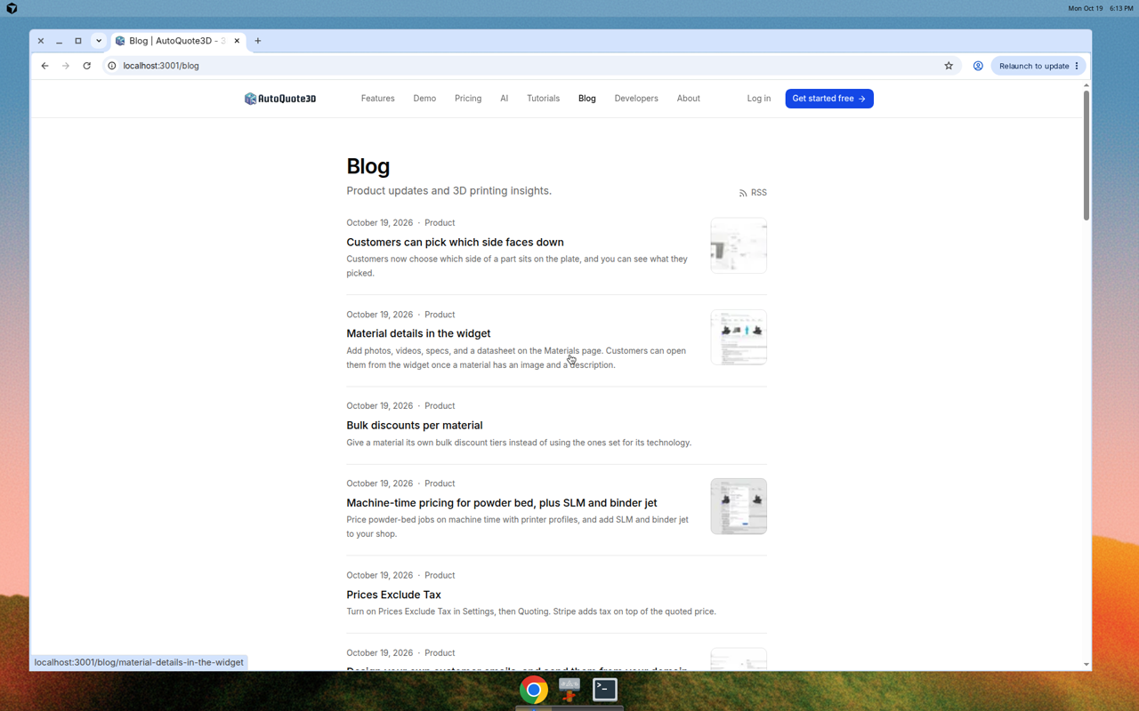The image size is (1139, 711).
Task: Open the About nav item
Action: [689, 99]
